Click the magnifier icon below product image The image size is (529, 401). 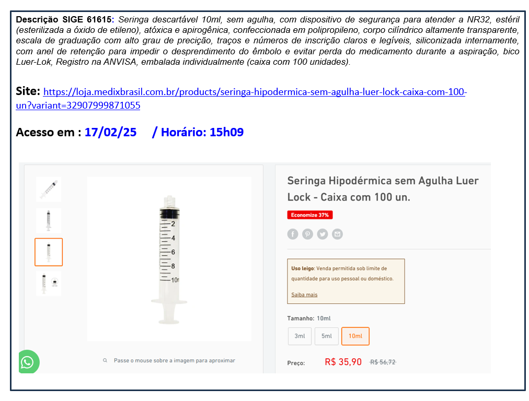tap(105, 361)
